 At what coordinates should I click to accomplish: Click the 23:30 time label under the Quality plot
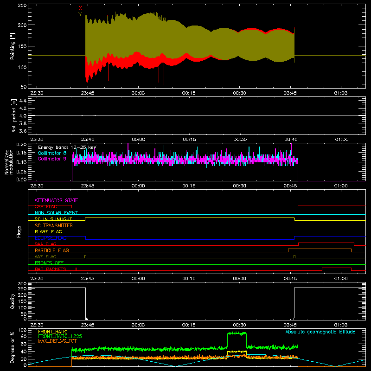pyautogui.click(x=37, y=325)
